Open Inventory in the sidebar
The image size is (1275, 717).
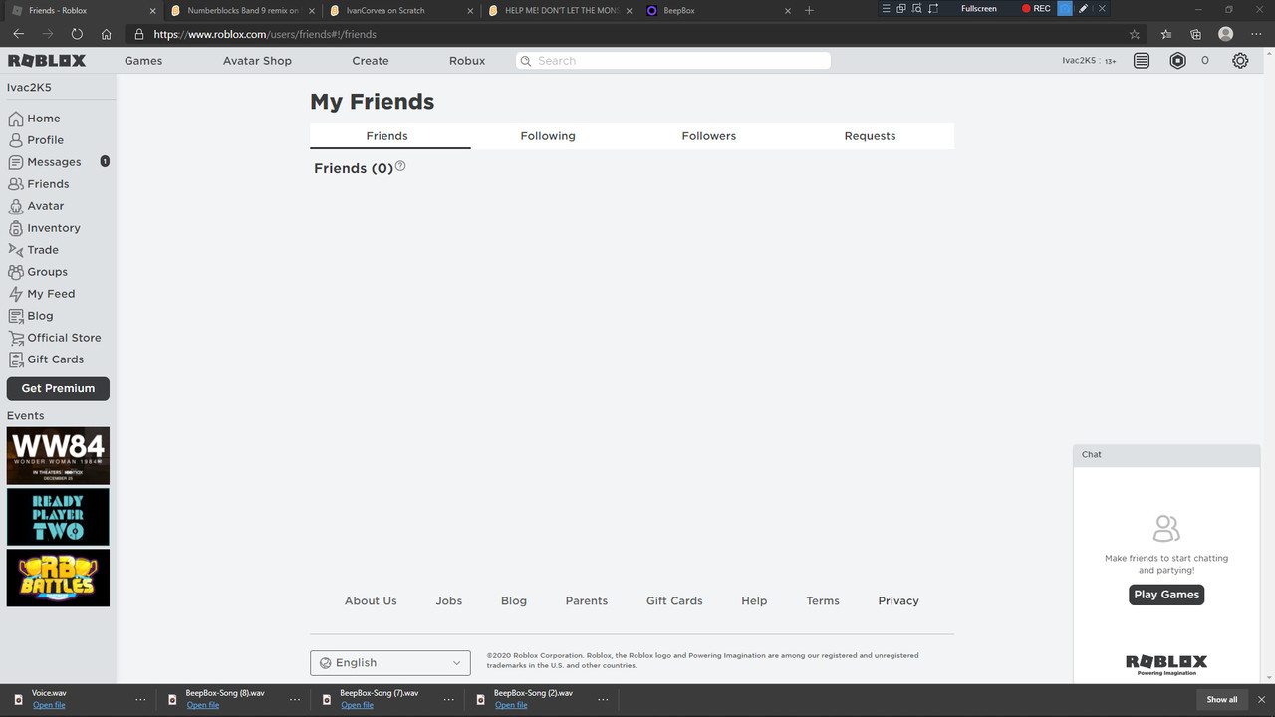pyautogui.click(x=45, y=228)
